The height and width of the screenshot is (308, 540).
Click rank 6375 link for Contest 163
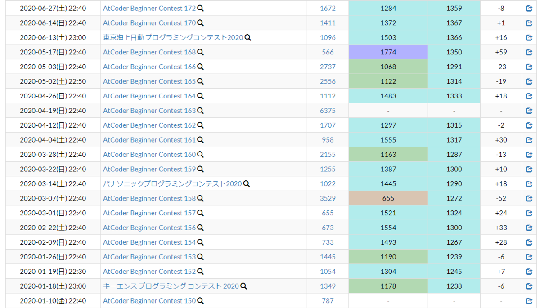pyautogui.click(x=328, y=111)
